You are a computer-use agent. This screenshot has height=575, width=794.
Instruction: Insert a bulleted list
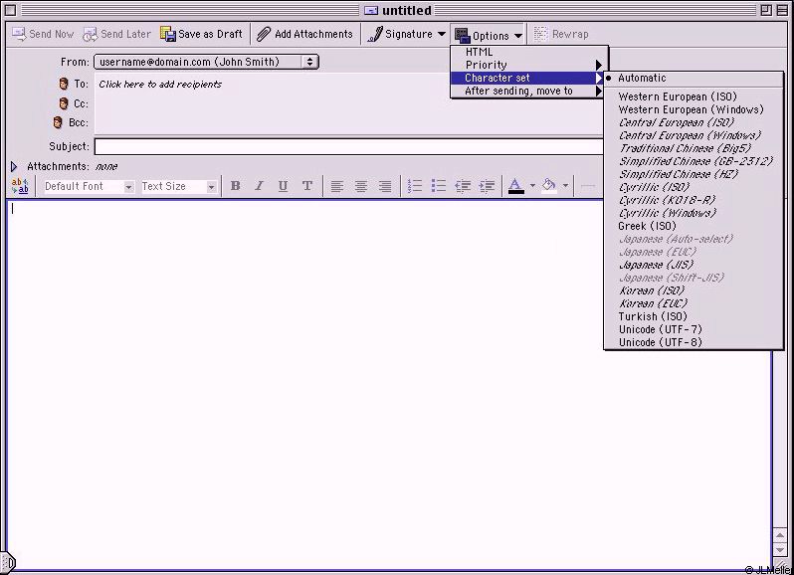tap(439, 186)
